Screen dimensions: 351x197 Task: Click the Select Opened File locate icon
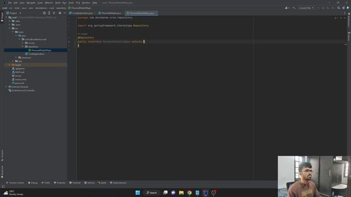(44, 13)
